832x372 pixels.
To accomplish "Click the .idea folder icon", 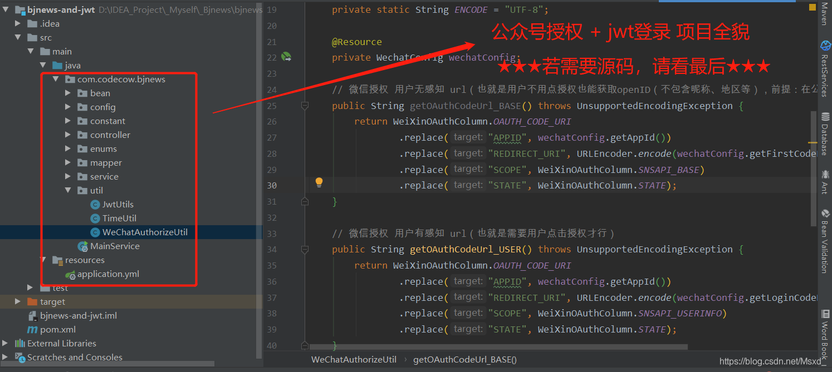I will click(33, 24).
